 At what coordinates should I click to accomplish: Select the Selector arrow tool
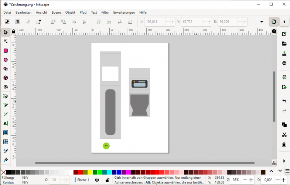(6, 32)
